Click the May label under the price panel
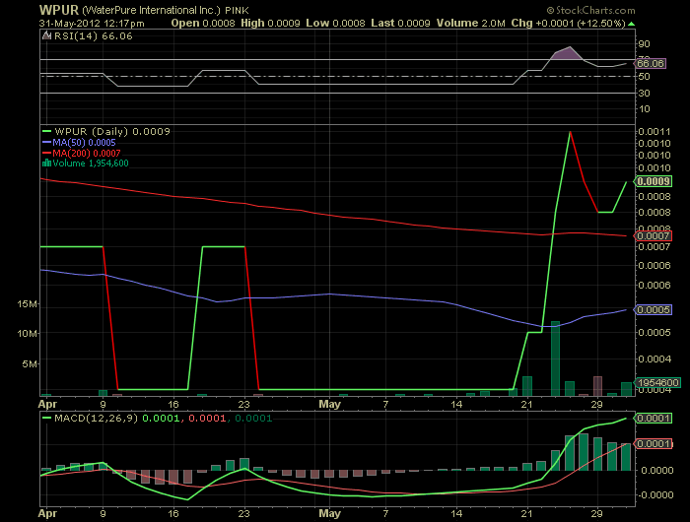This screenshot has height=522, width=690. 329,404
